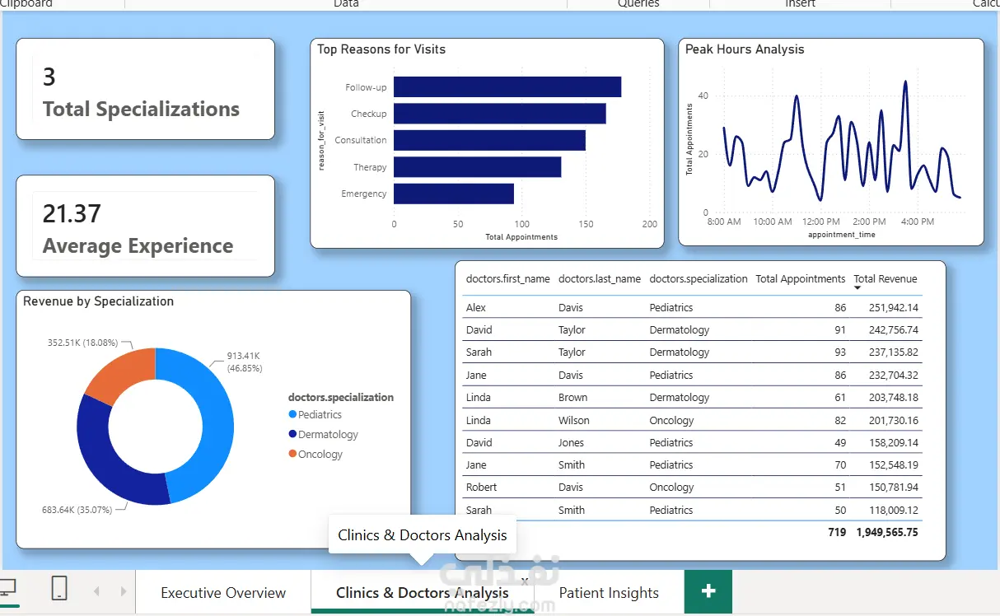Sort table by doctors.specialization column
Viewport: 1000px width, 616px height.
click(699, 279)
